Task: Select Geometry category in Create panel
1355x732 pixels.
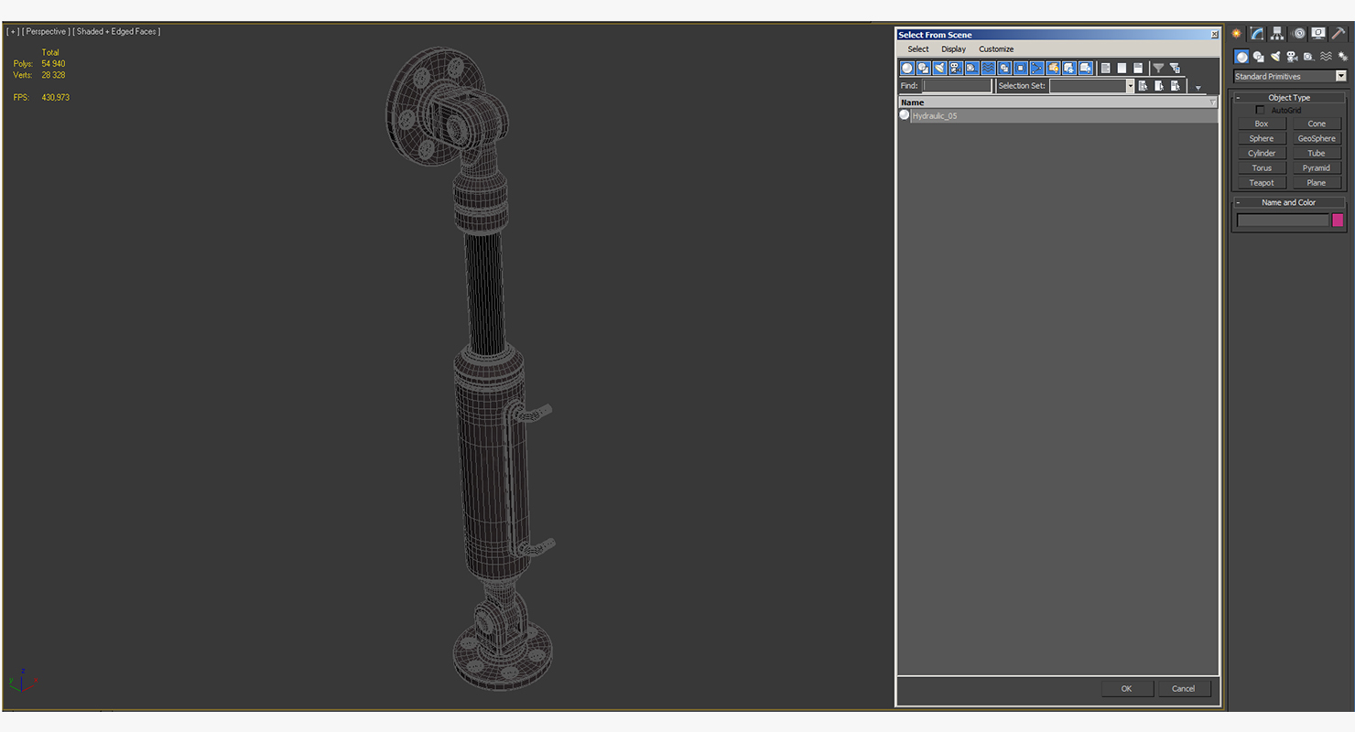Action: point(1241,57)
